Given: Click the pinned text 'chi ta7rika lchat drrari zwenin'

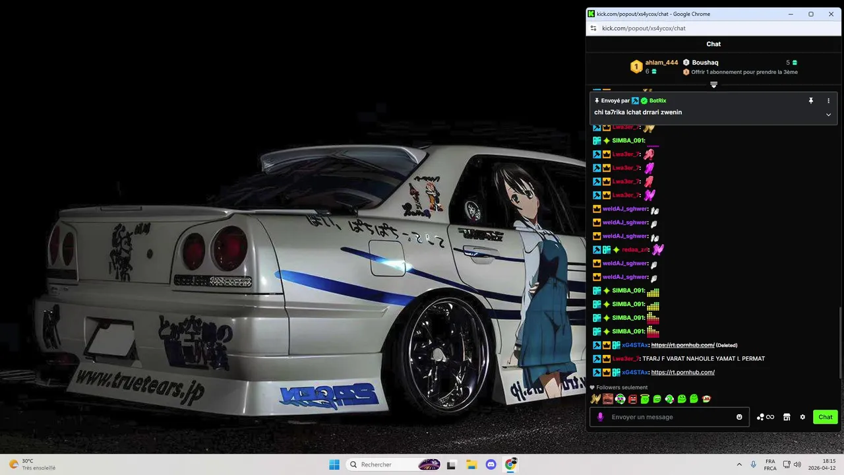Looking at the screenshot, I should pyautogui.click(x=638, y=112).
